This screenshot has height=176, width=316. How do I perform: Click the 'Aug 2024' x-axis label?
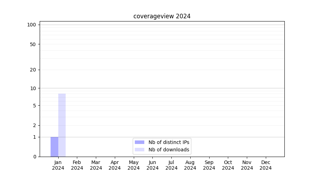190,165
